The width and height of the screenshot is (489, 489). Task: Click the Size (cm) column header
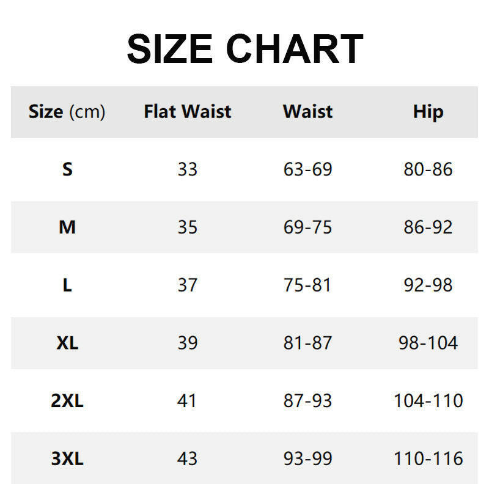(x=67, y=112)
